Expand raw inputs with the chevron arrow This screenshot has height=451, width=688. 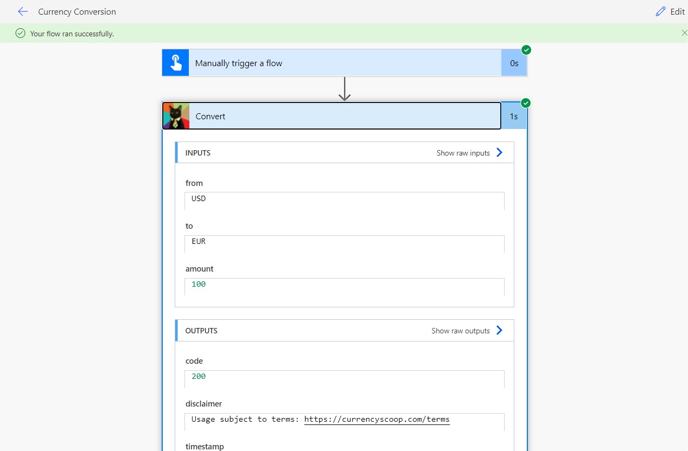coord(499,152)
